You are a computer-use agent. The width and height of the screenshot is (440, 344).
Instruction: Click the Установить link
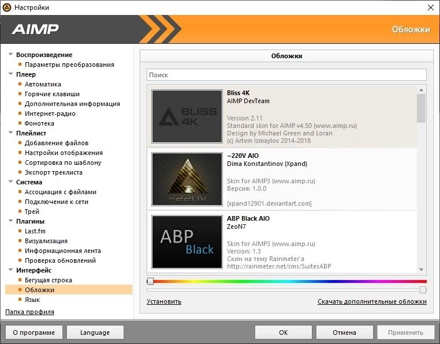pos(164,302)
